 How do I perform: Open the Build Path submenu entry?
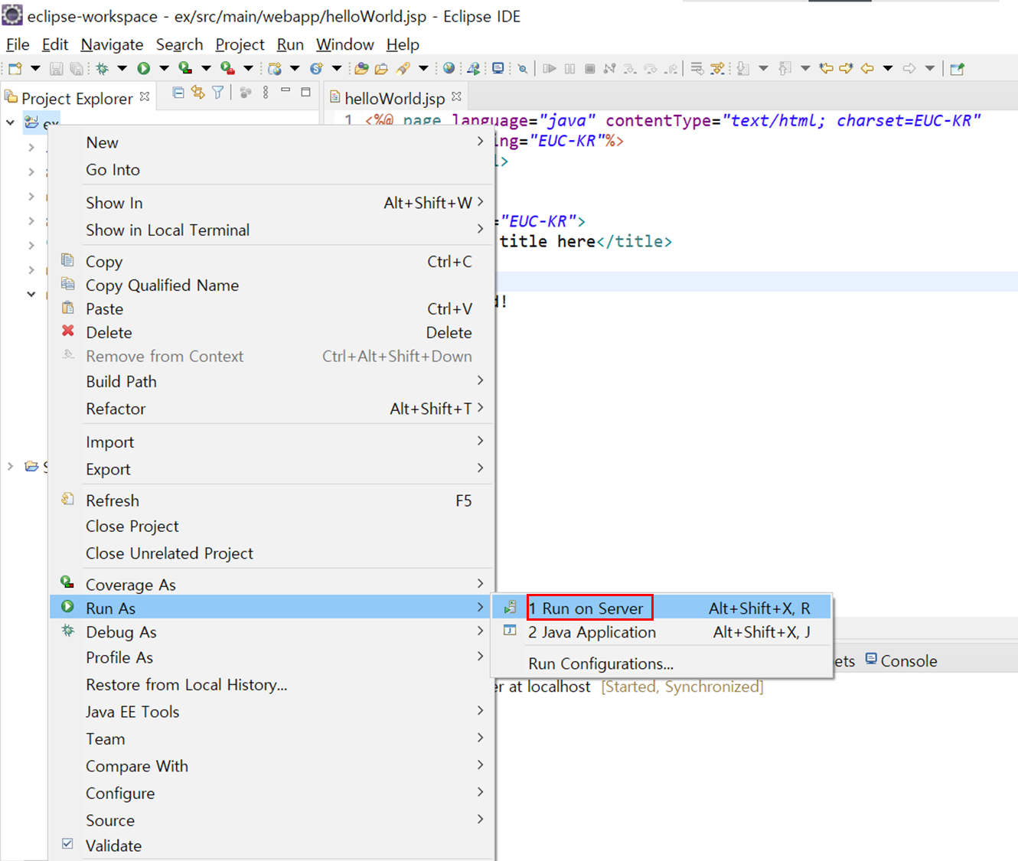pos(272,381)
